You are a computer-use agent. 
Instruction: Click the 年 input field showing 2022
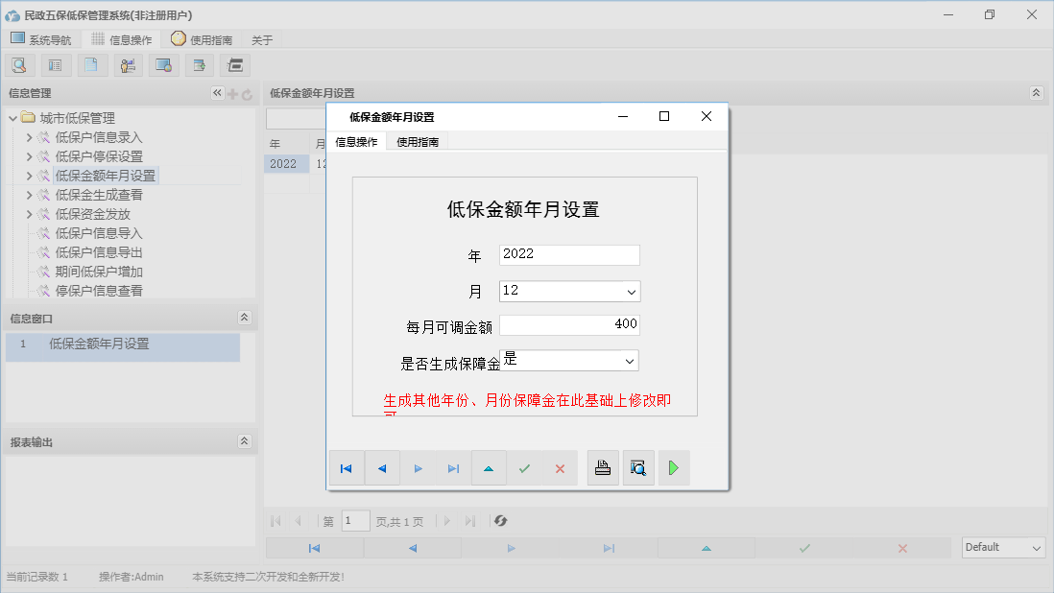(x=568, y=254)
